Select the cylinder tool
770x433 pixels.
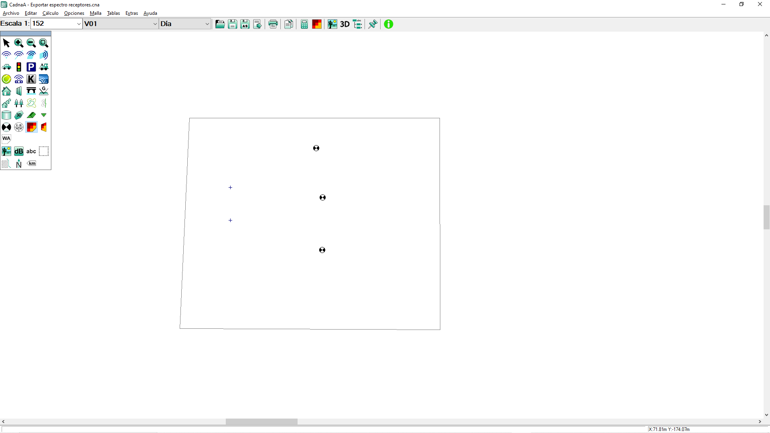pos(6,115)
